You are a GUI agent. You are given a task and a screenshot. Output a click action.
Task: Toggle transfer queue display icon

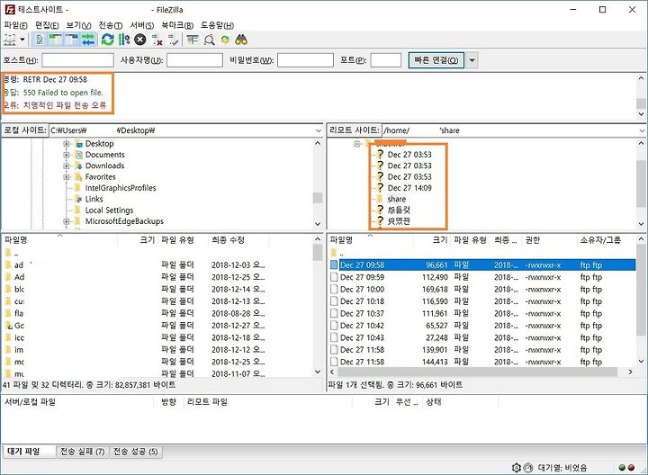tap(88, 40)
